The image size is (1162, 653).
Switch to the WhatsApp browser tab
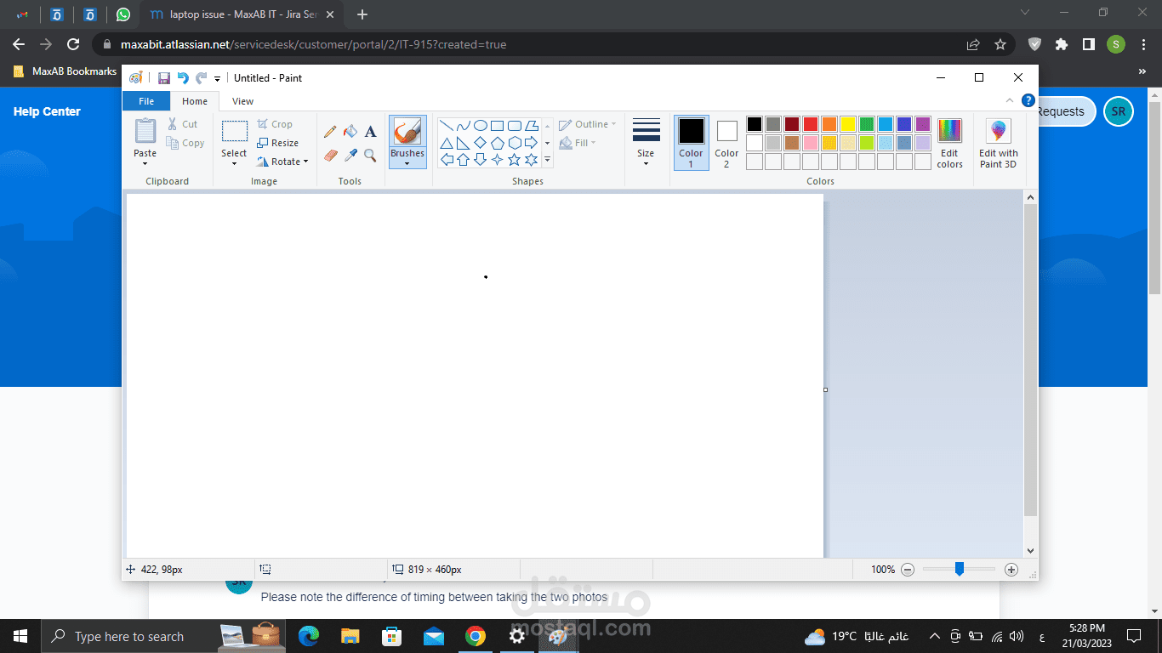tap(123, 14)
